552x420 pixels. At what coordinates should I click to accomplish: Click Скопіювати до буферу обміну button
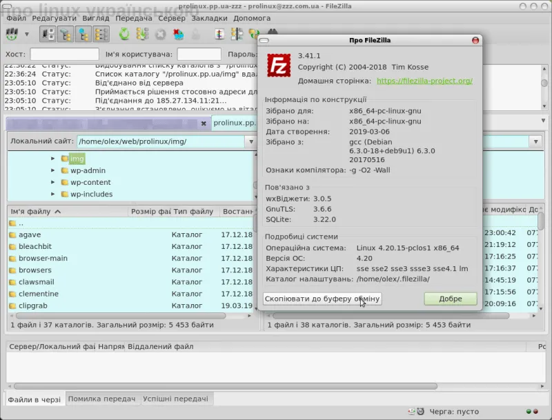click(x=322, y=299)
